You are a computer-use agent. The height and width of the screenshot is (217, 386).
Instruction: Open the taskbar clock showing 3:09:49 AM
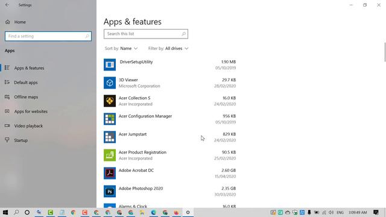click(358, 212)
